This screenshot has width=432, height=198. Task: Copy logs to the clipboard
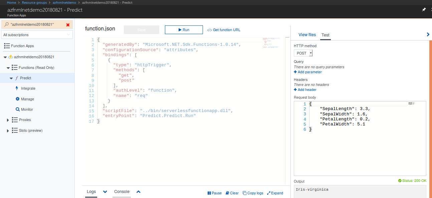point(253,193)
